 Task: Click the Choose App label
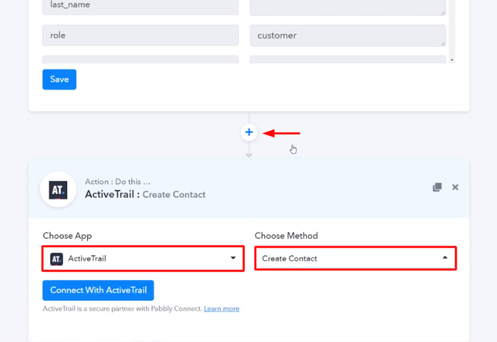(68, 236)
